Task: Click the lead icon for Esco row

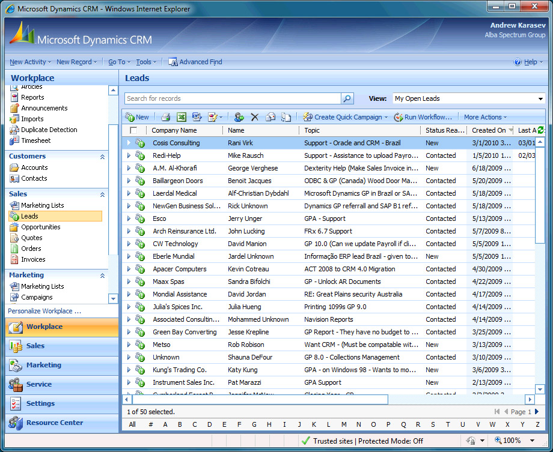Action: click(140, 218)
